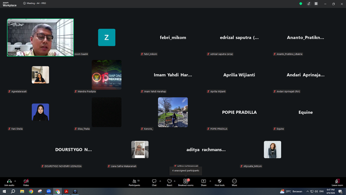Open the first Chrome icon in the taskbar

tap(31, 191)
